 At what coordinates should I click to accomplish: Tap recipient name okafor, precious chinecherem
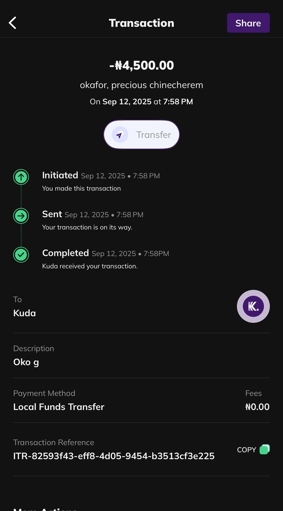coord(141,85)
